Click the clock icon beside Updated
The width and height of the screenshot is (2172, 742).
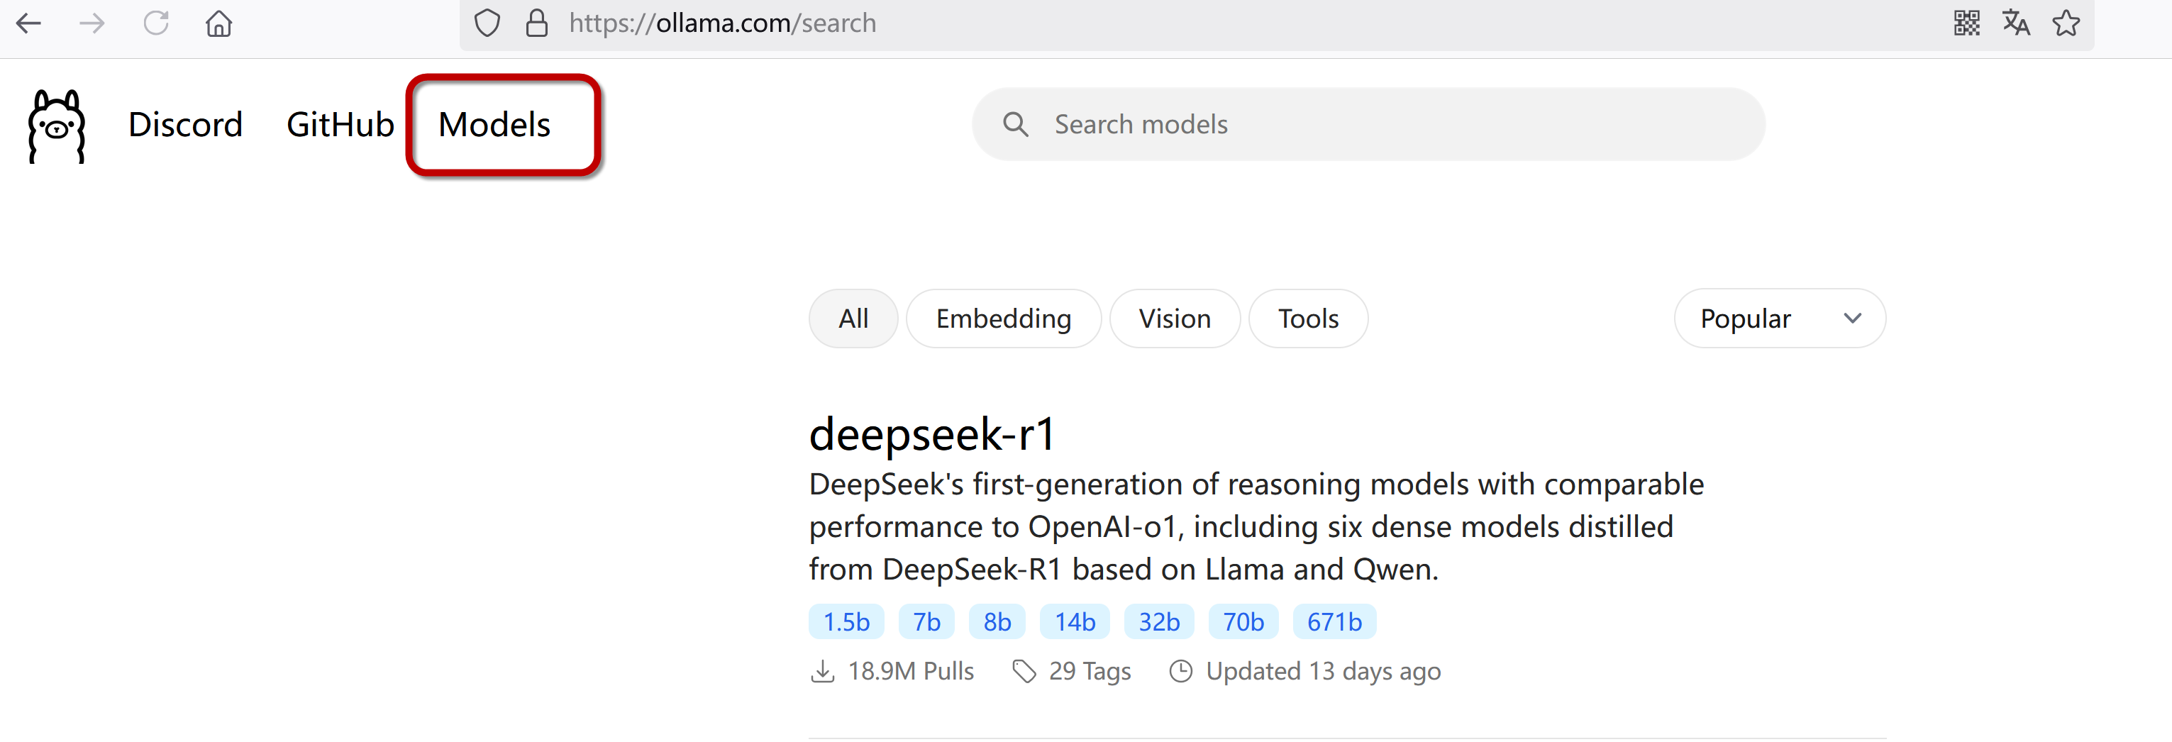(1181, 671)
